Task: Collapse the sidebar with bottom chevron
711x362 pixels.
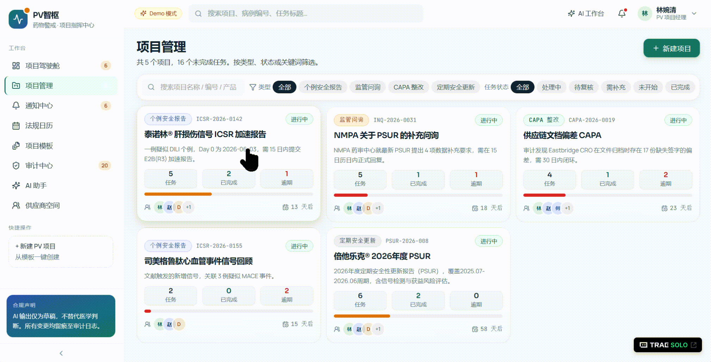Action: coord(61,353)
